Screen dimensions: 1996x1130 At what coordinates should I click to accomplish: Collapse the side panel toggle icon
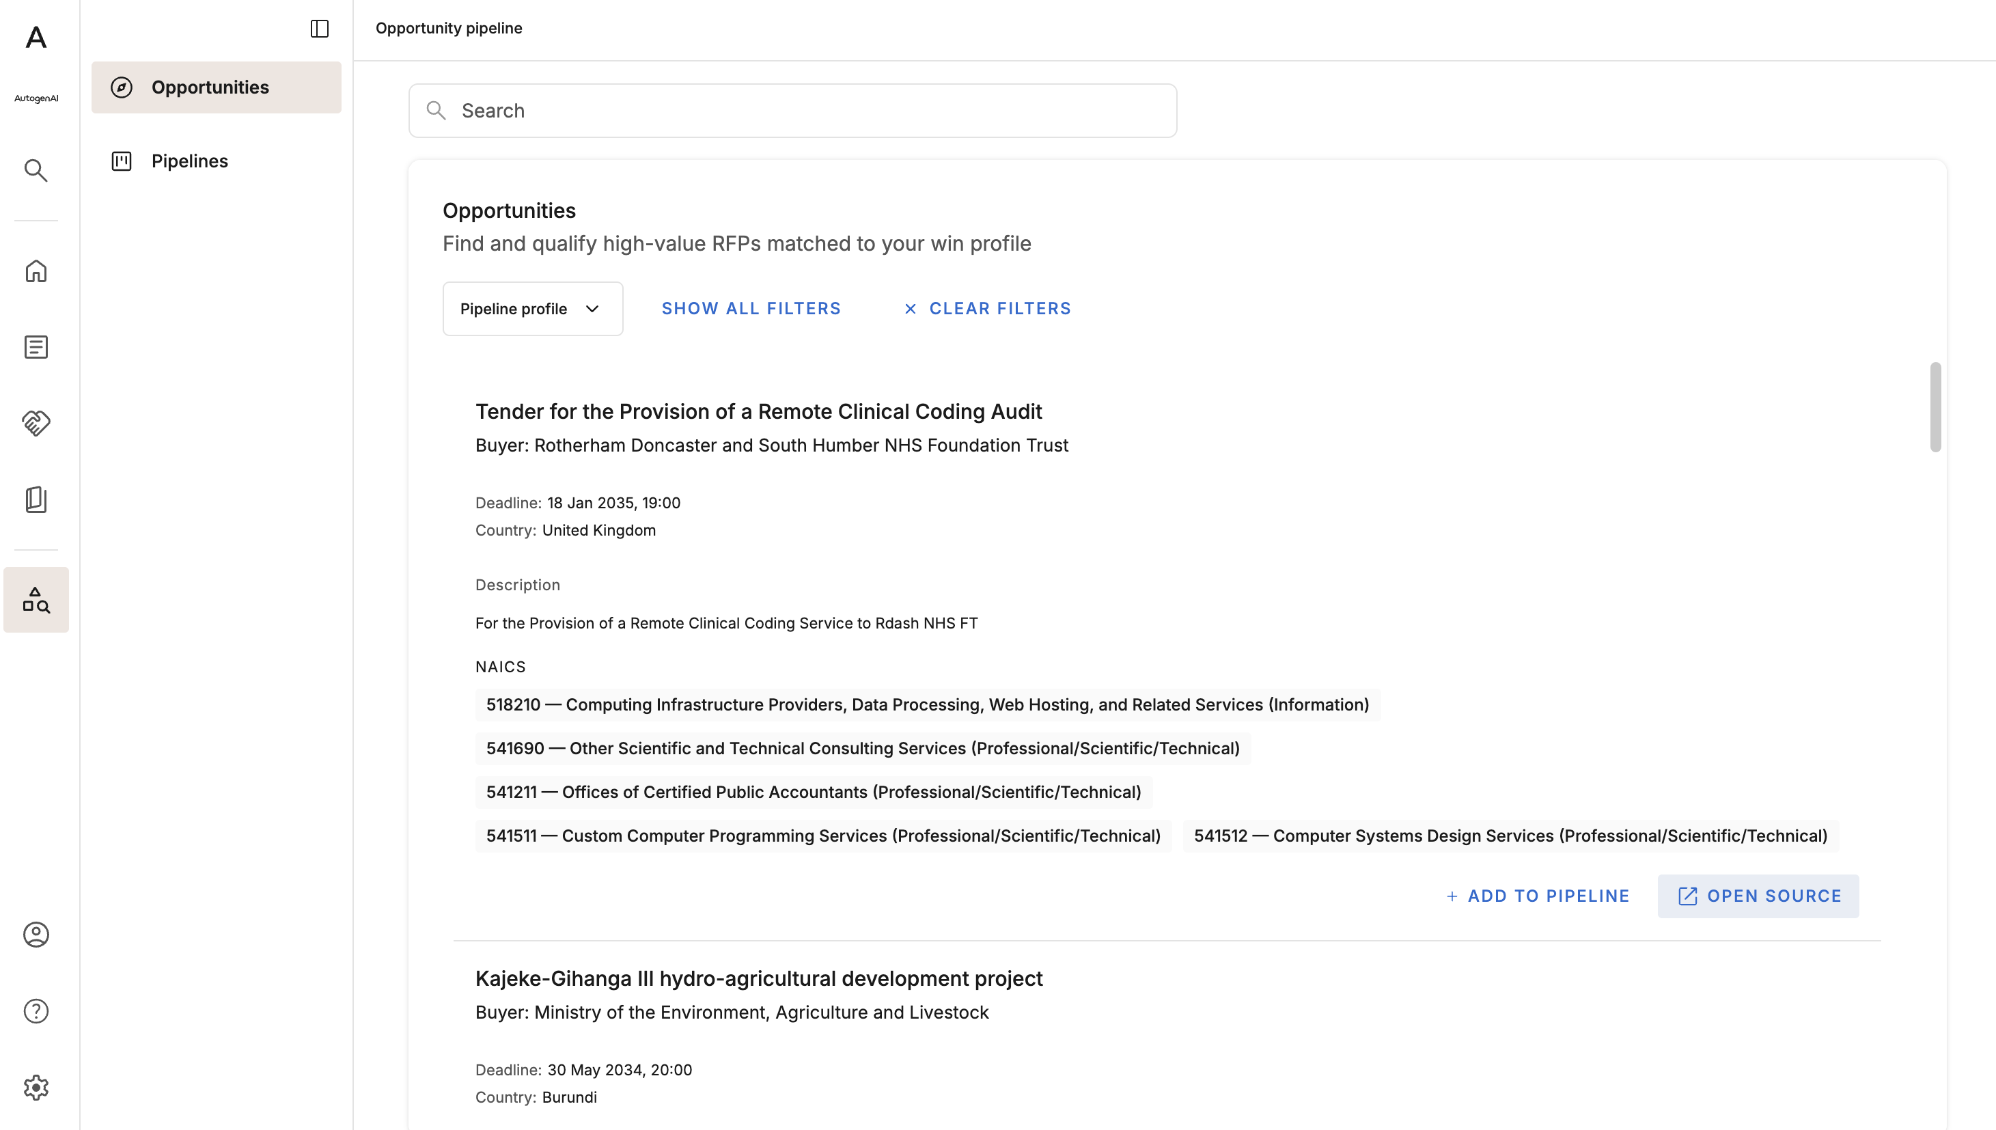pos(320,29)
